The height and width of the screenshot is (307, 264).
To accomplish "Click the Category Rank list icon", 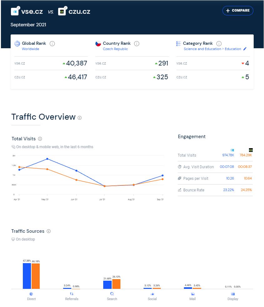I will pyautogui.click(x=179, y=44).
